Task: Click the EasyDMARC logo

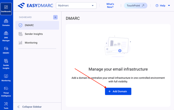Action: click(35, 6)
